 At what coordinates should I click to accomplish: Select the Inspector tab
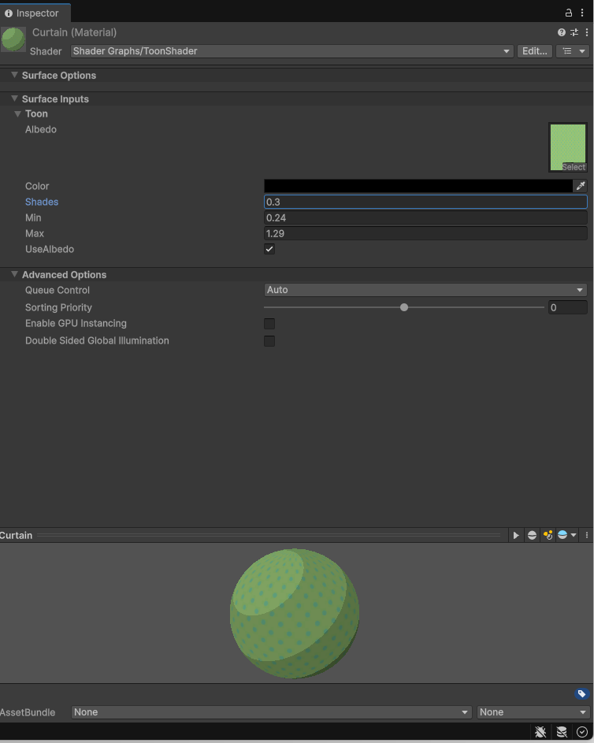[x=36, y=13]
